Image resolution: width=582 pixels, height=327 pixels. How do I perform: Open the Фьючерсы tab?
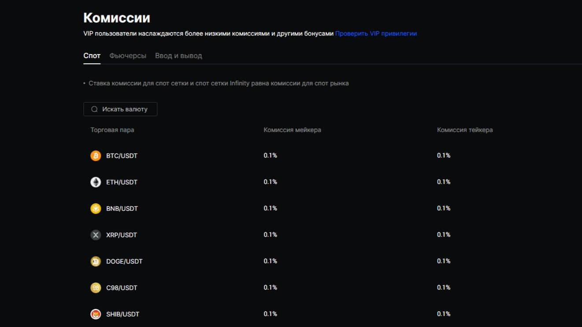[128, 56]
